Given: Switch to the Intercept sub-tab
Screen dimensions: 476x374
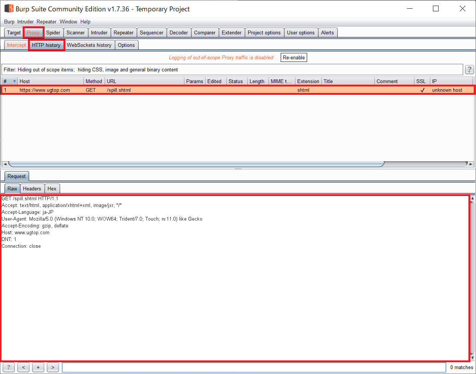Looking at the screenshot, I should pyautogui.click(x=16, y=45).
